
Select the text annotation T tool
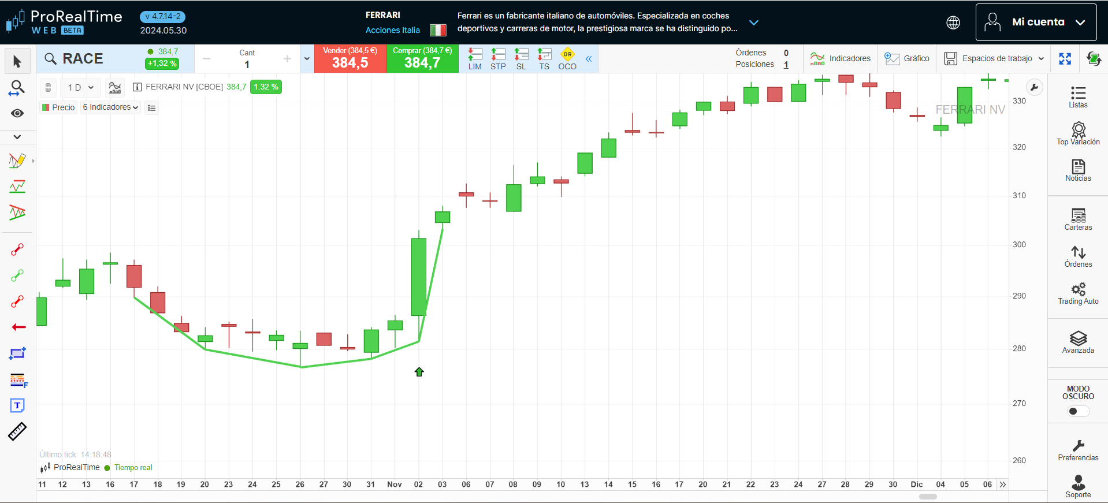(x=17, y=405)
